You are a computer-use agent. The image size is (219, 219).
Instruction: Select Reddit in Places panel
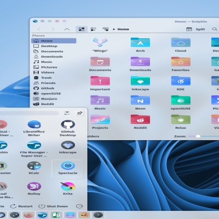click(54, 104)
